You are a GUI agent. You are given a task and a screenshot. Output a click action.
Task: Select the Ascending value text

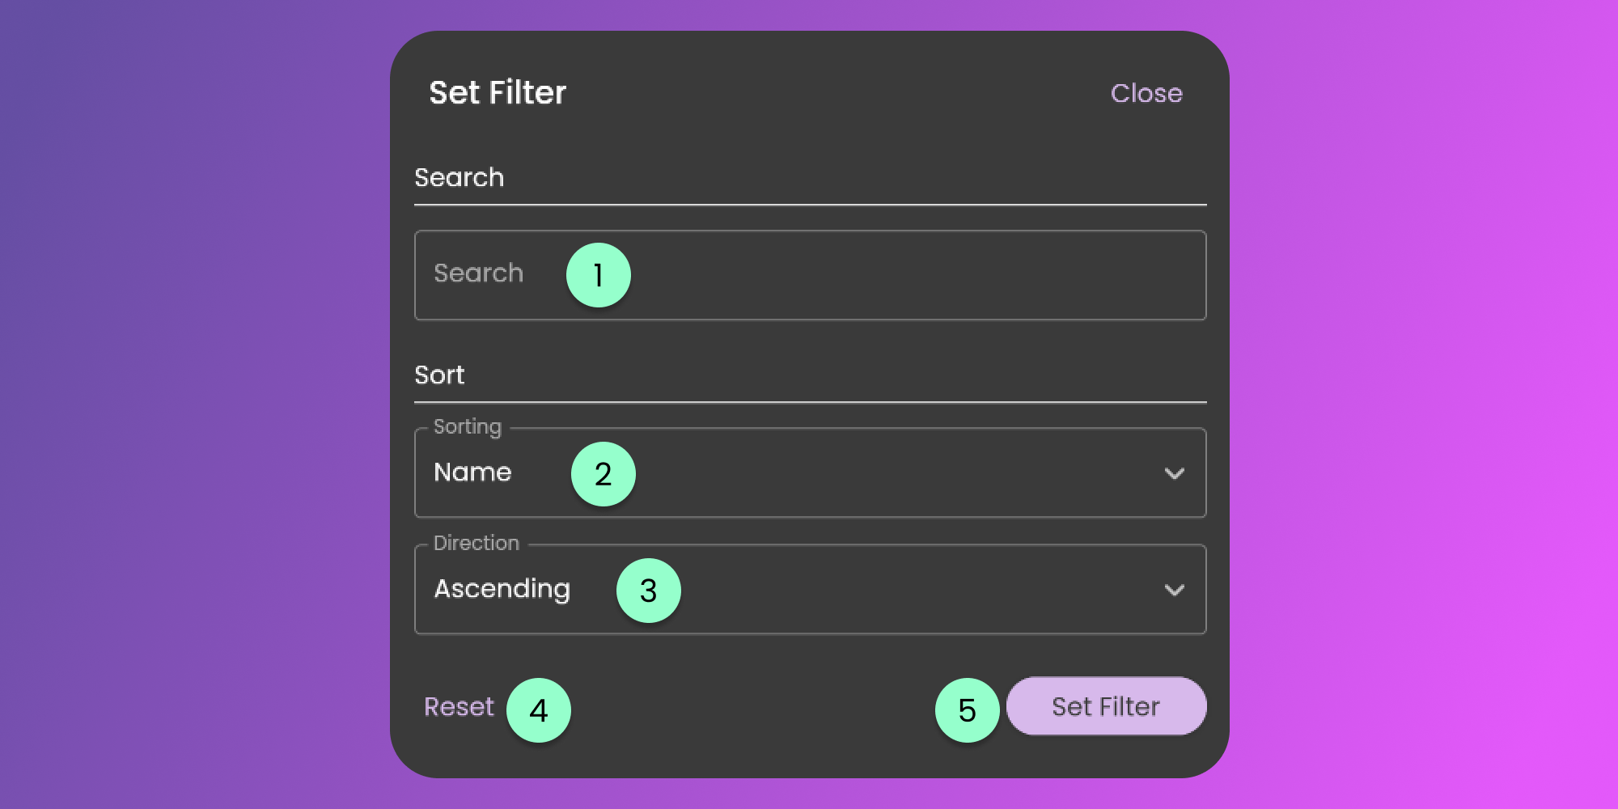pos(502,589)
